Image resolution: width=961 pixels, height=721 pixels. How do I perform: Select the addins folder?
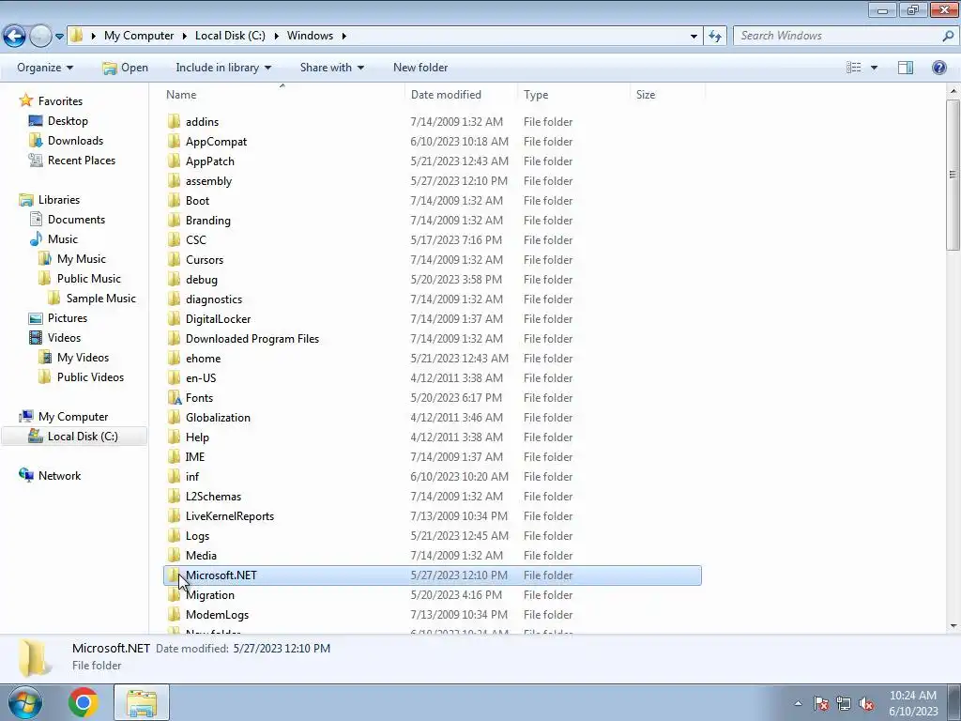[203, 122]
